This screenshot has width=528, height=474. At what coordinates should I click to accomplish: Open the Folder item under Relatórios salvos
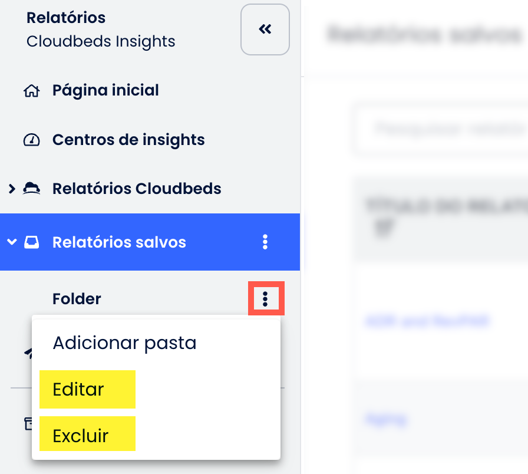click(x=77, y=299)
